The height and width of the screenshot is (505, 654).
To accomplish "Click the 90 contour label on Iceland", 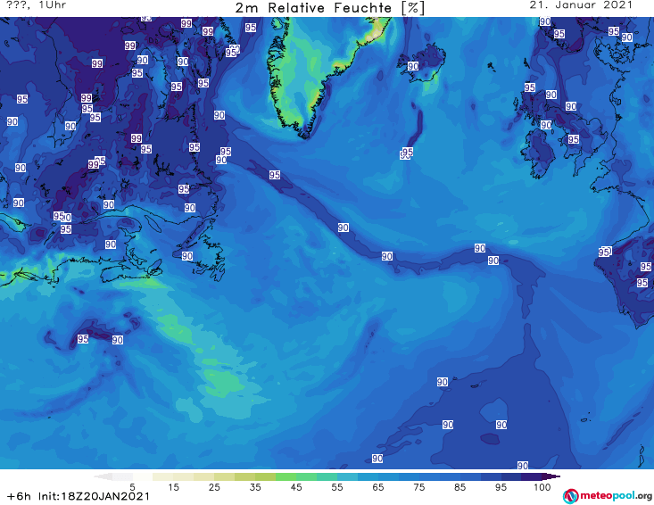I will point(413,66).
